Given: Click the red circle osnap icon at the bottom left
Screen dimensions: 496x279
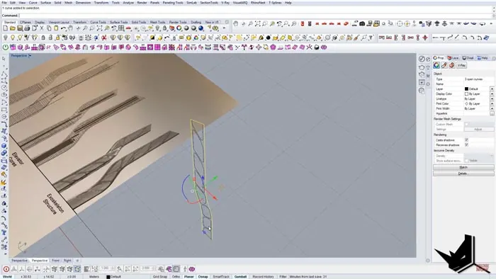Looking at the screenshot, I should point(6,269).
